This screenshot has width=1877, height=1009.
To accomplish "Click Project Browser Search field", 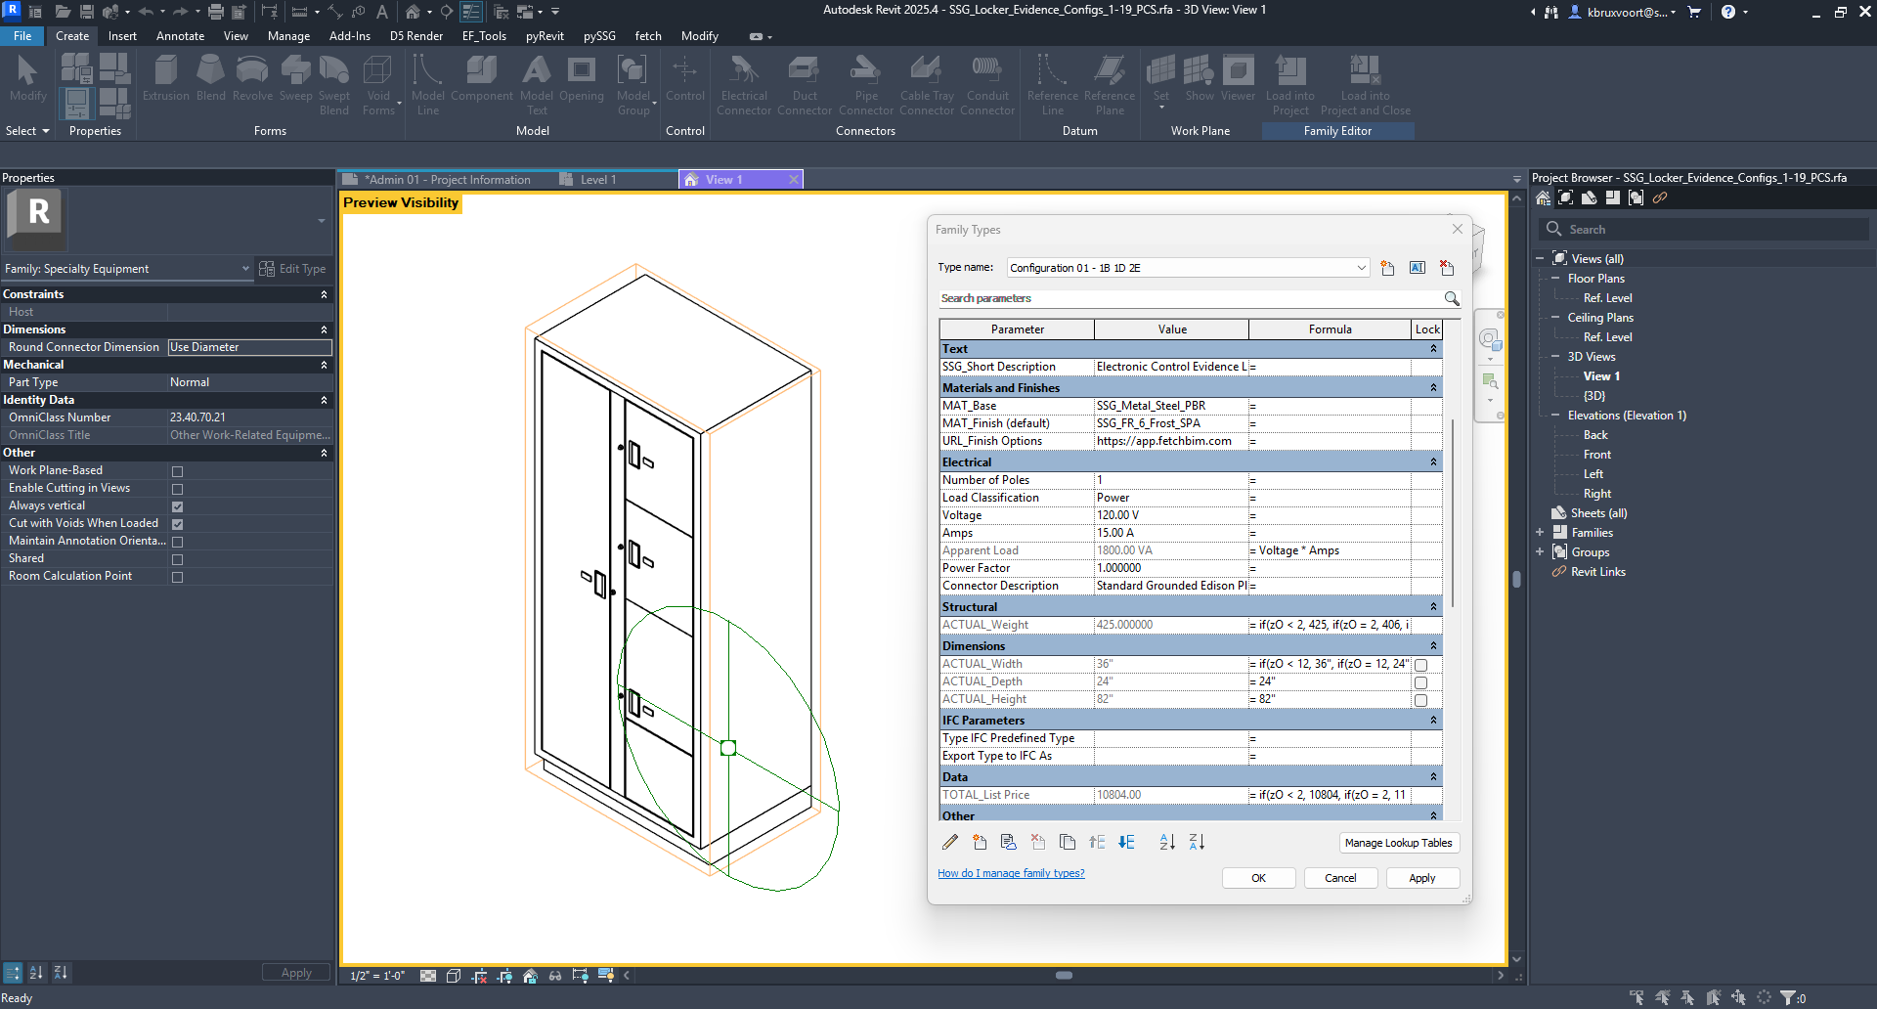I will point(1705,230).
